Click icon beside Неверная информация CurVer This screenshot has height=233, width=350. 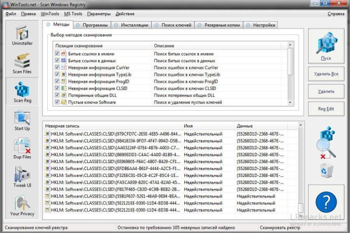click(x=64, y=68)
